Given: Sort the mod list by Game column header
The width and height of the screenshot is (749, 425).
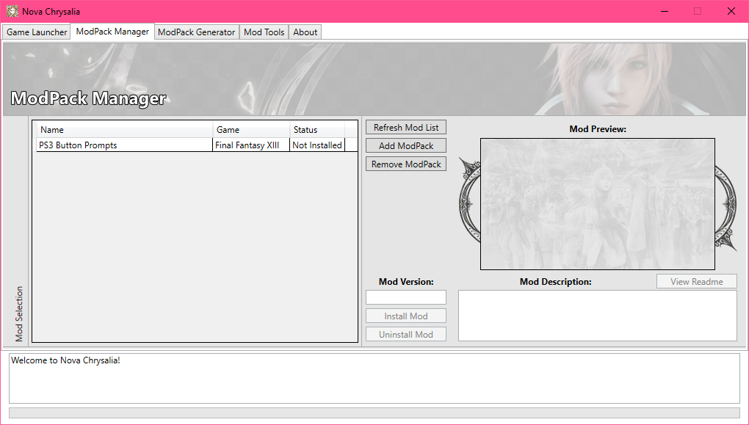Looking at the screenshot, I should (x=251, y=129).
